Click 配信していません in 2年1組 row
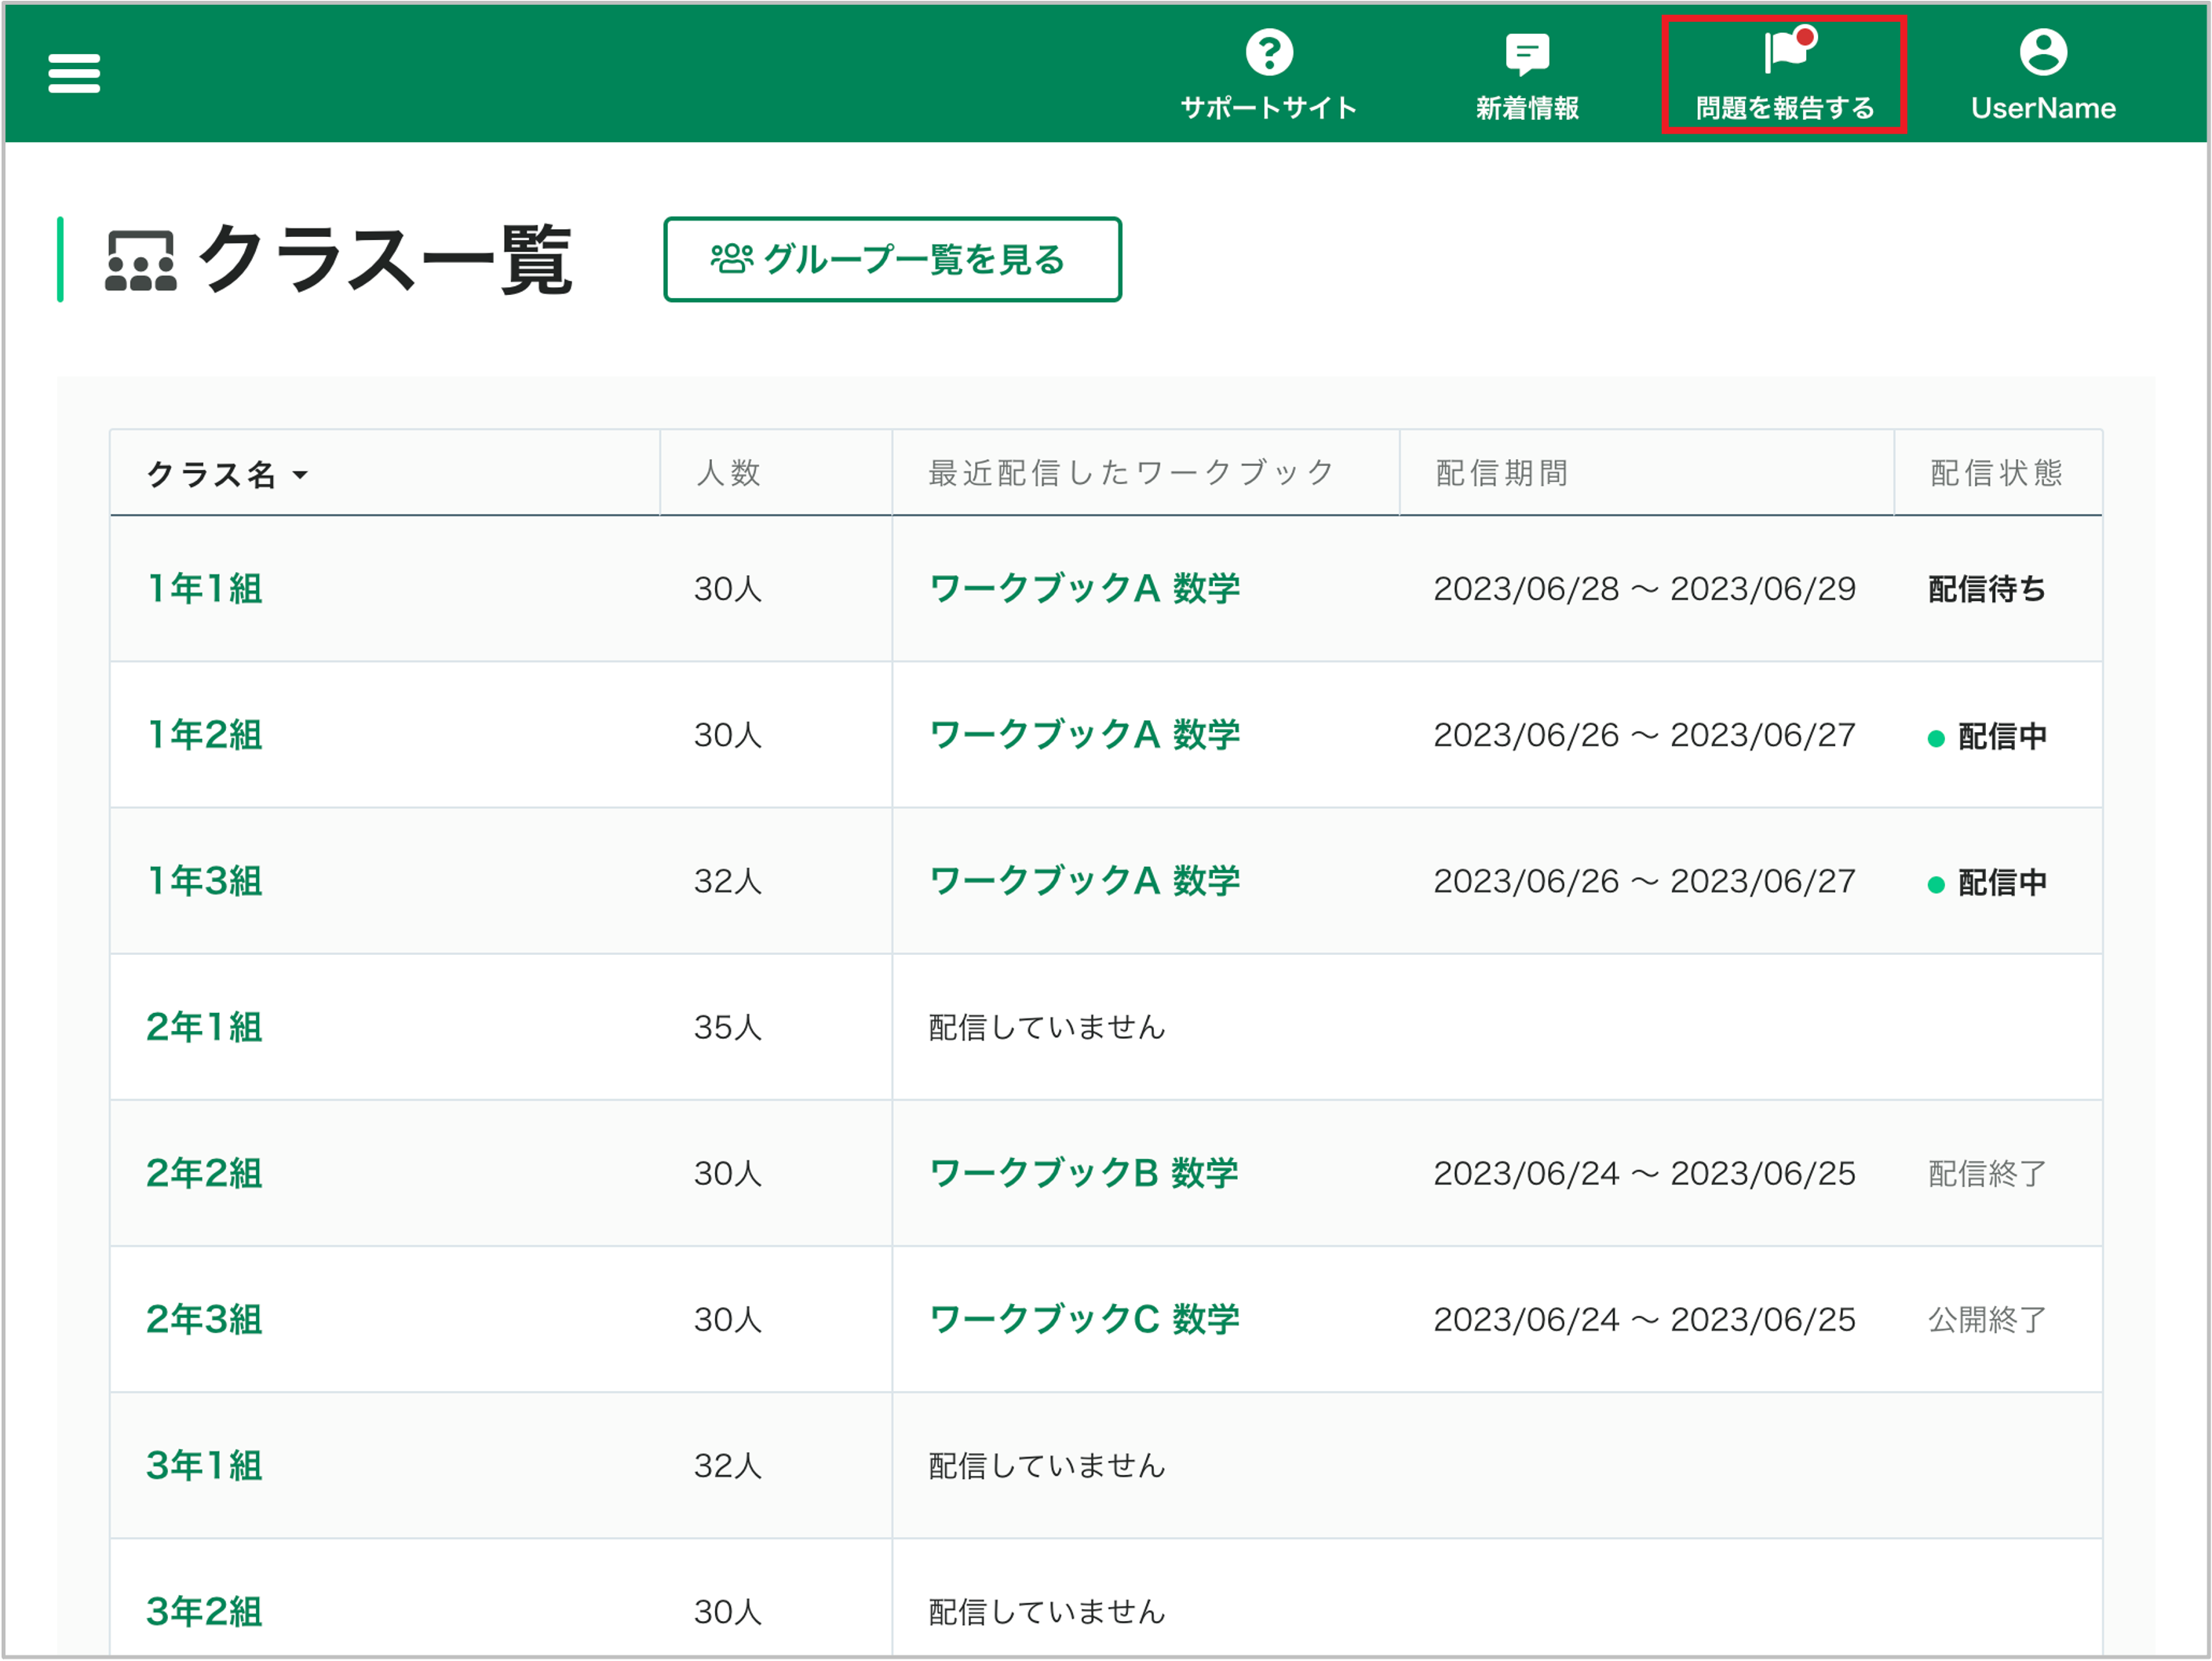Viewport: 2212px width, 1661px height. click(1047, 1026)
